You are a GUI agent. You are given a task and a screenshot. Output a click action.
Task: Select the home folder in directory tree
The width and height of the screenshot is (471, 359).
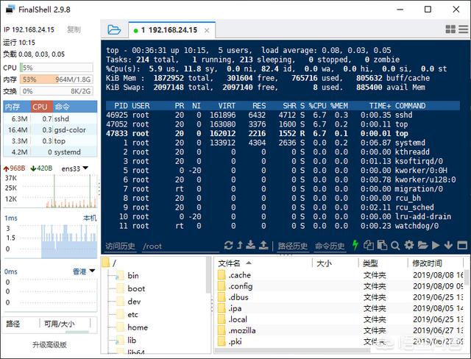(137, 327)
